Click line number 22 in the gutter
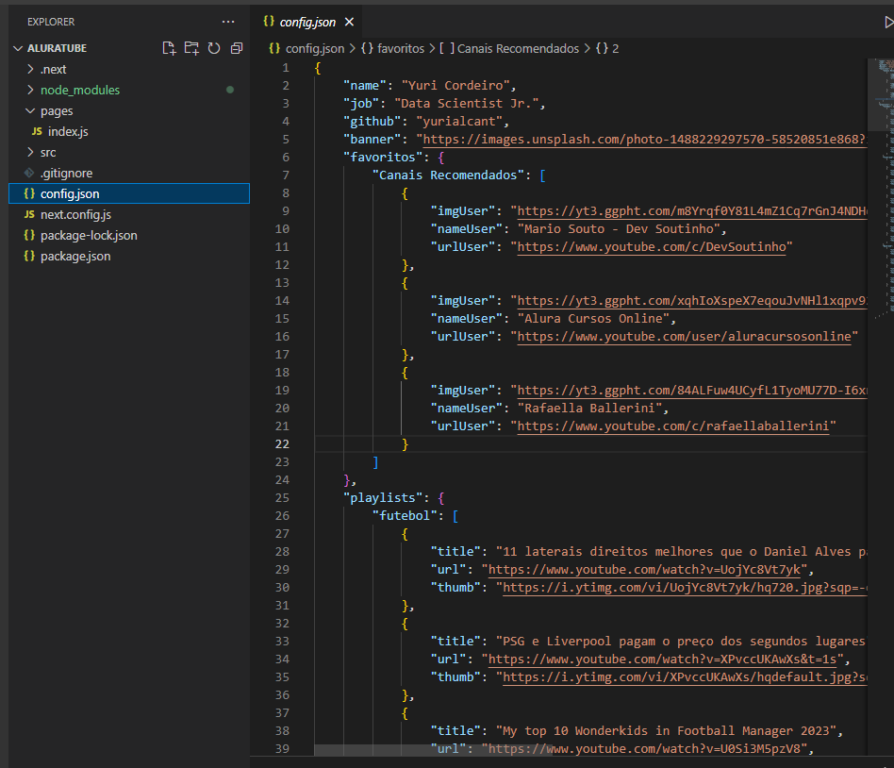Image resolution: width=894 pixels, height=768 pixels. (x=282, y=443)
